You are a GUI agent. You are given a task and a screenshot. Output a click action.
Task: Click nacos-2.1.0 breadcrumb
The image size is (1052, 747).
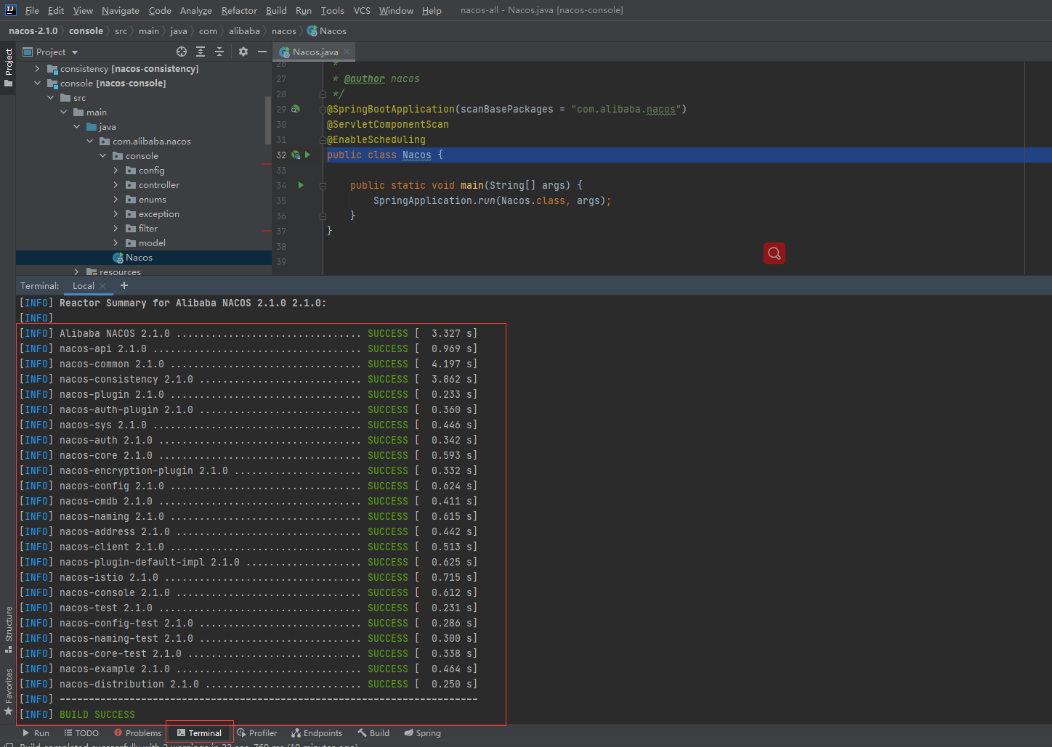[33, 30]
